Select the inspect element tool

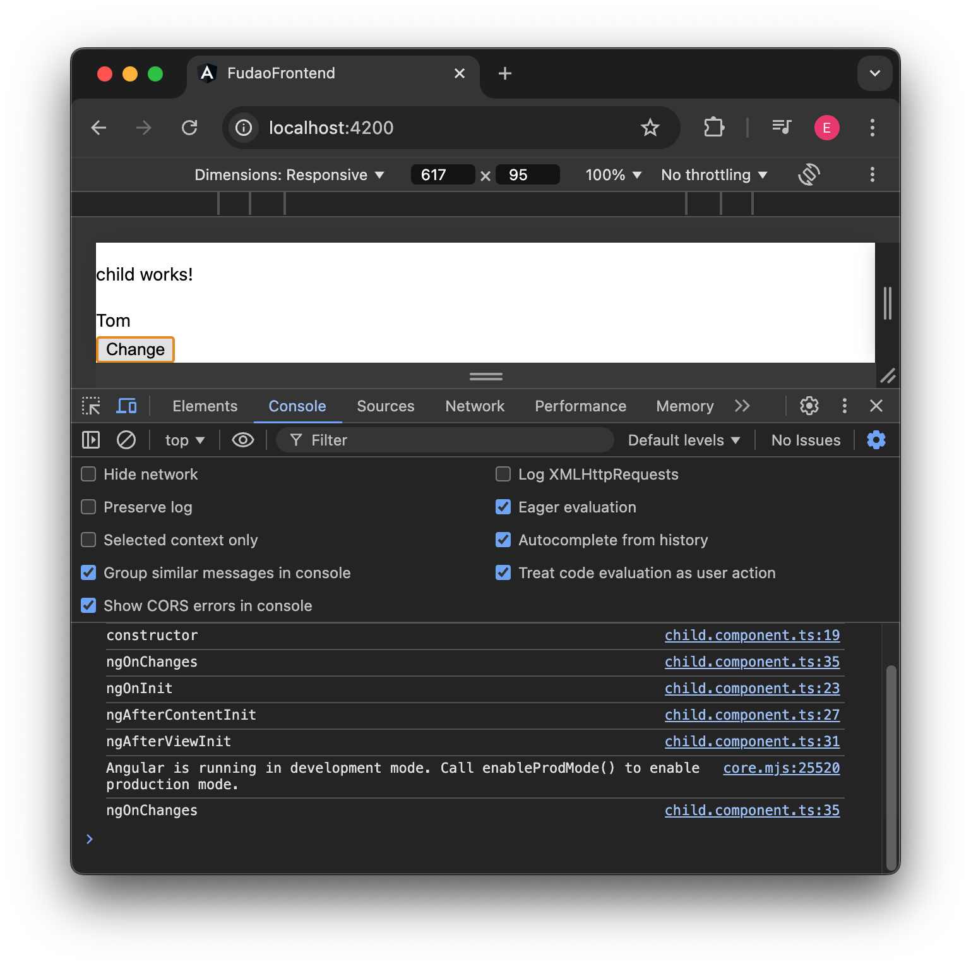click(x=91, y=406)
